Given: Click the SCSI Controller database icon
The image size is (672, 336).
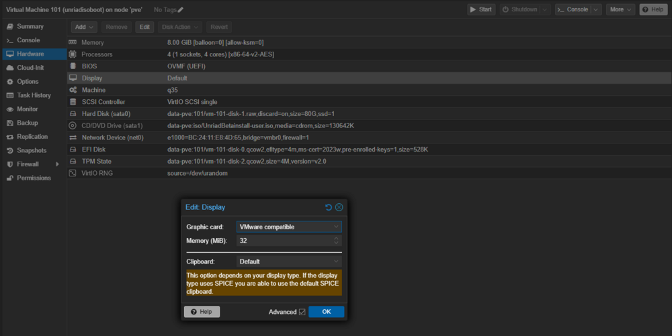Looking at the screenshot, I should pyautogui.click(x=73, y=102).
